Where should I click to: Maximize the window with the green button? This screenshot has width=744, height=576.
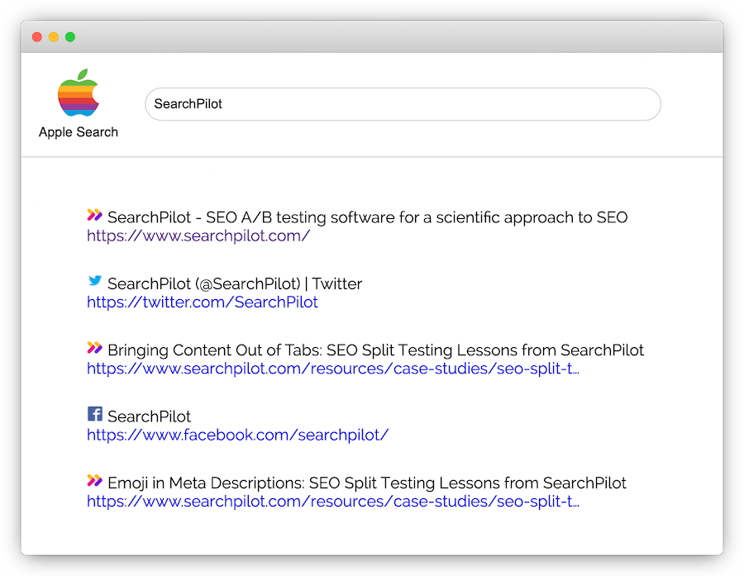click(70, 37)
